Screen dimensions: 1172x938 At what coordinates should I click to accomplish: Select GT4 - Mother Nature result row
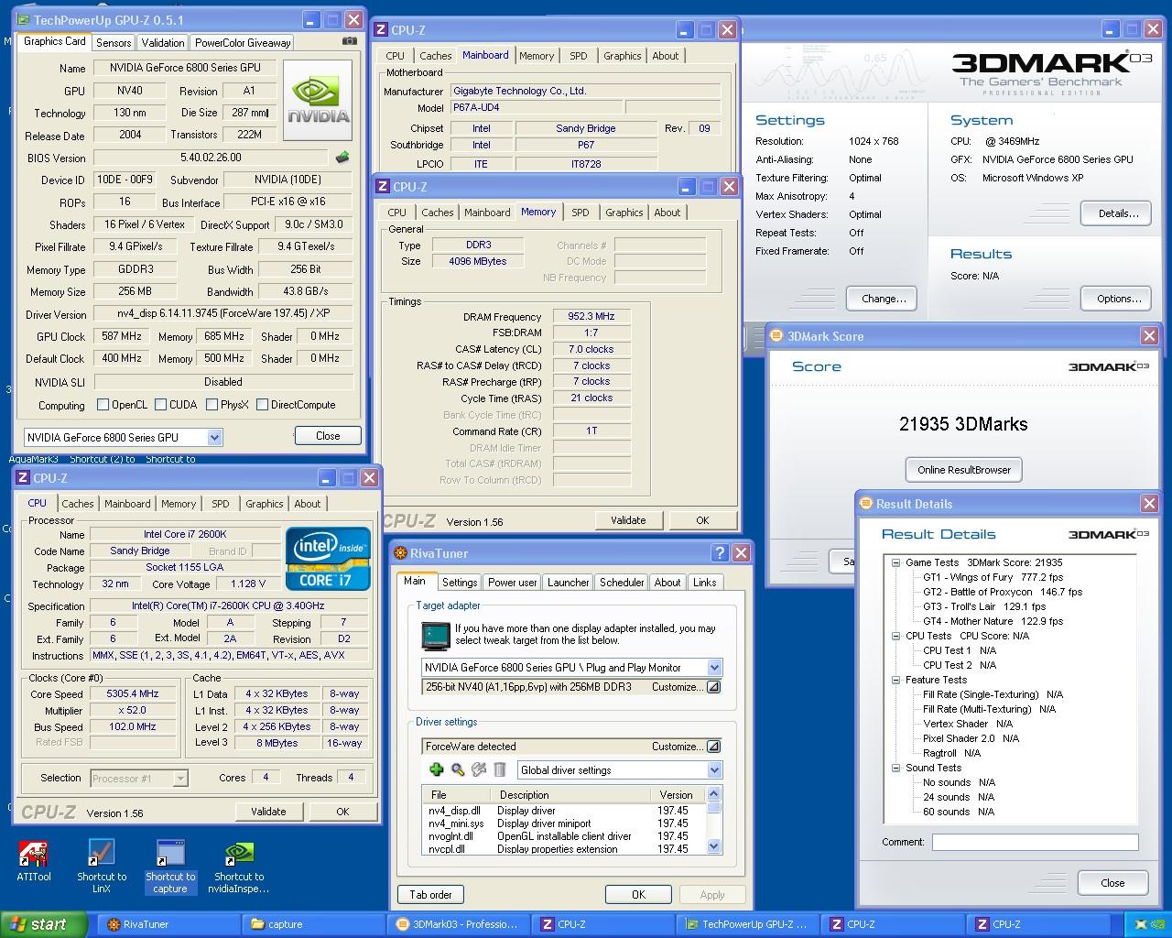tap(993, 621)
